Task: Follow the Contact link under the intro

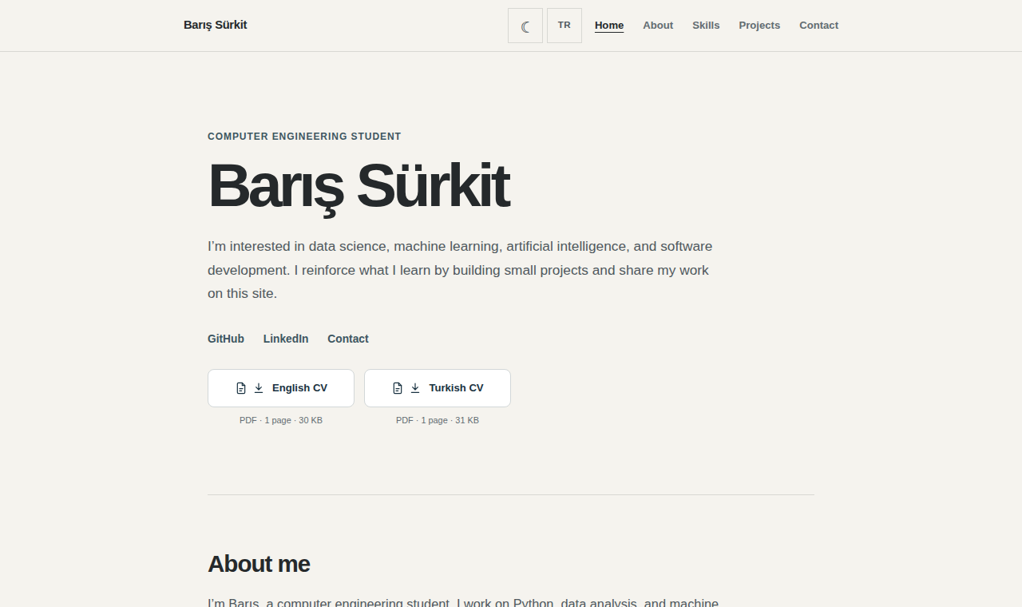Action: 348,339
